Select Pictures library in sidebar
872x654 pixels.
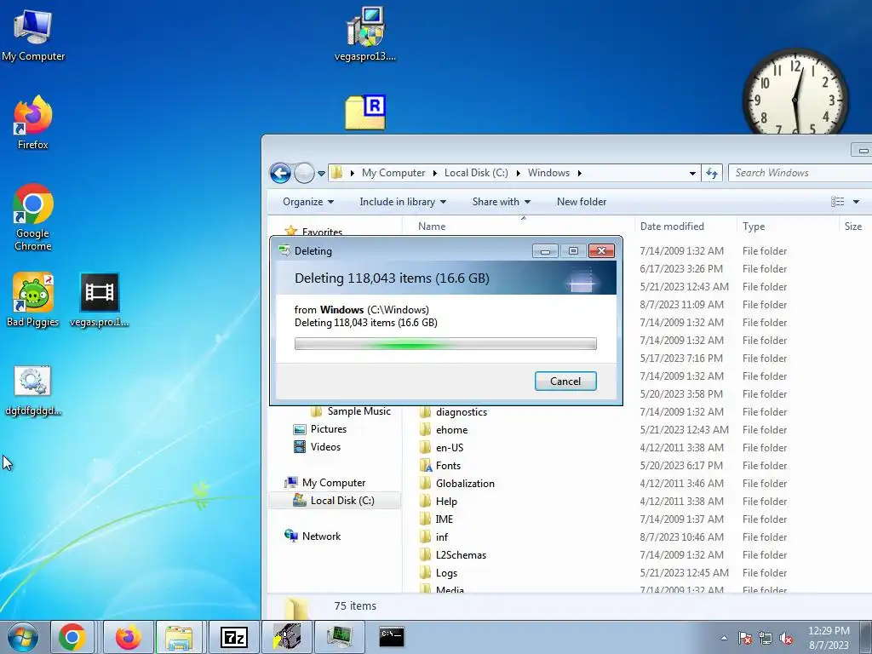[x=320, y=429]
